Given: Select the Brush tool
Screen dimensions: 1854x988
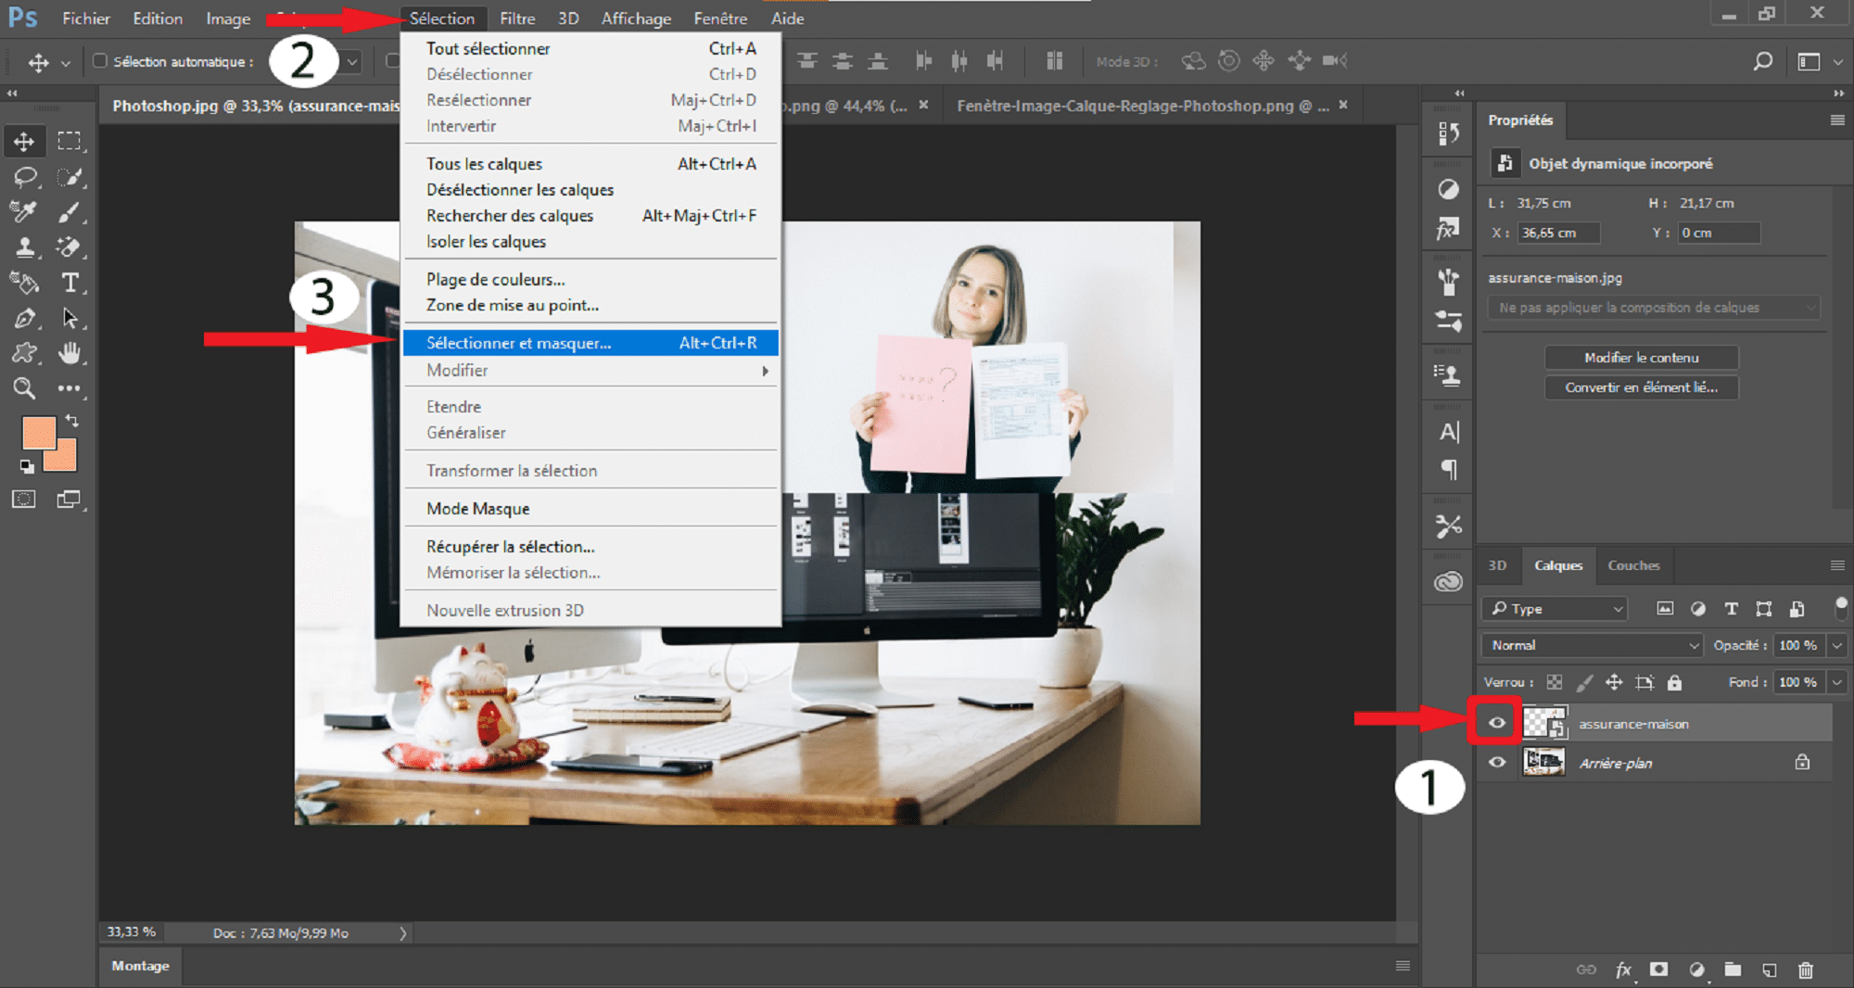Looking at the screenshot, I should 70,211.
